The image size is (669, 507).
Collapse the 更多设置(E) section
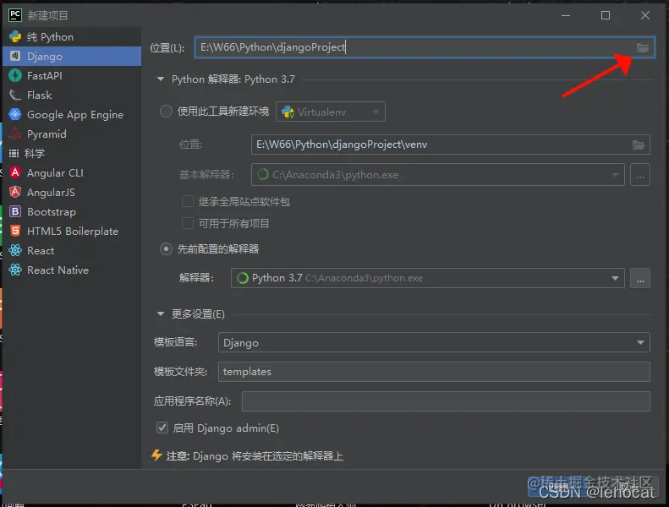(161, 314)
